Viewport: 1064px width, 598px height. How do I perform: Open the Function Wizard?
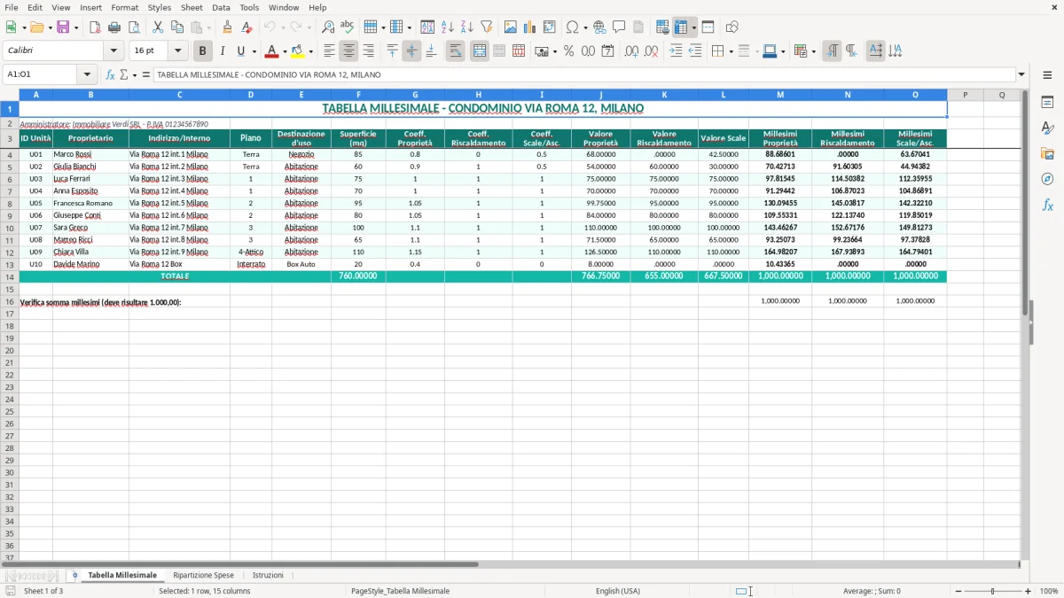pos(111,74)
